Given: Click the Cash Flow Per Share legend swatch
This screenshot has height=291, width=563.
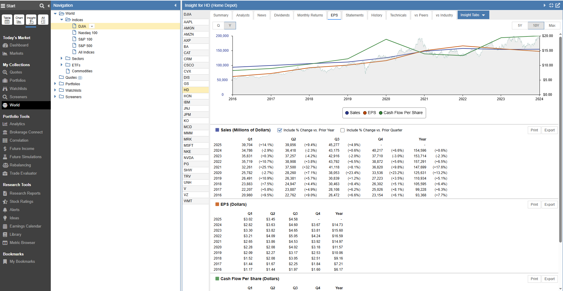Looking at the screenshot, I should click(381, 113).
